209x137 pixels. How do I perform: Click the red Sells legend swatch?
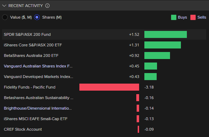[x=193, y=17]
